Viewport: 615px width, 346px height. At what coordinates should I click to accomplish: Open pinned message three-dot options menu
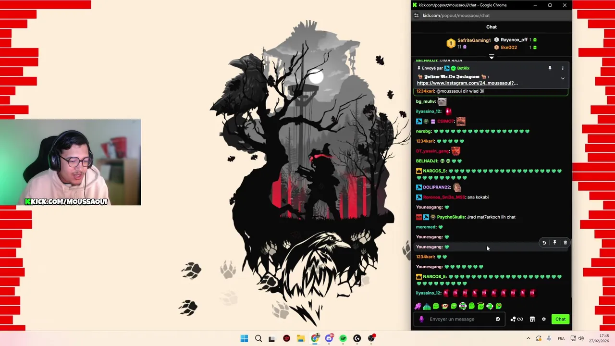563,68
